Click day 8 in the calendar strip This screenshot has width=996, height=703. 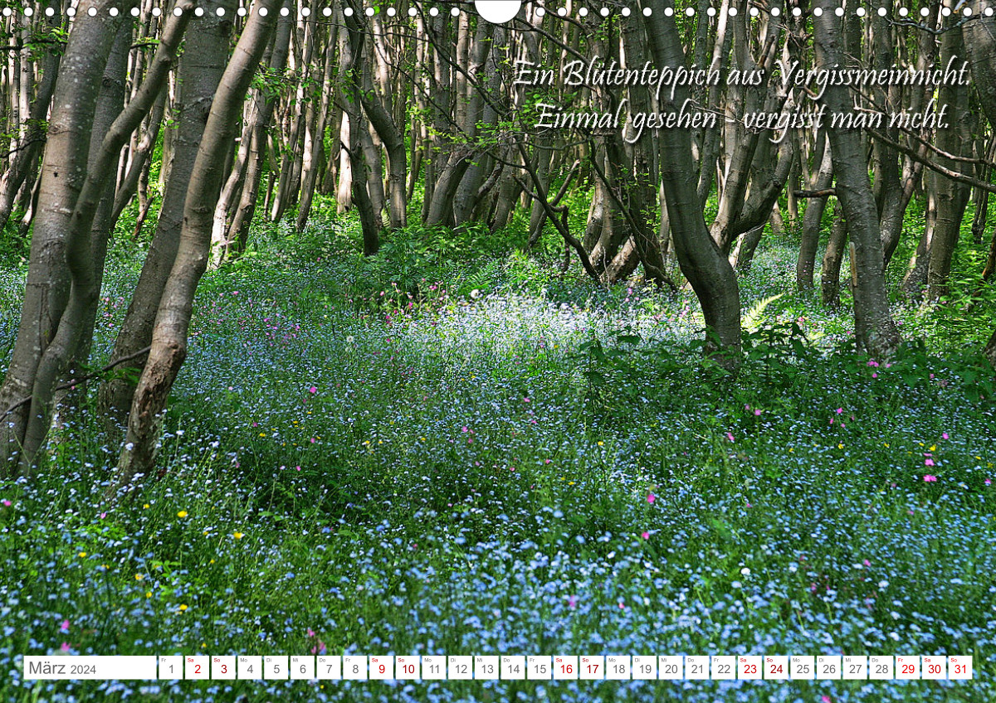pyautogui.click(x=354, y=667)
